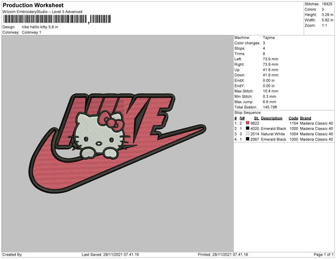Click the "Trims:" label
336x259 pixels.
(240, 54)
